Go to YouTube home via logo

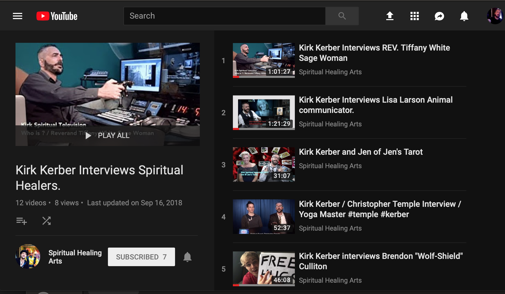pyautogui.click(x=57, y=16)
